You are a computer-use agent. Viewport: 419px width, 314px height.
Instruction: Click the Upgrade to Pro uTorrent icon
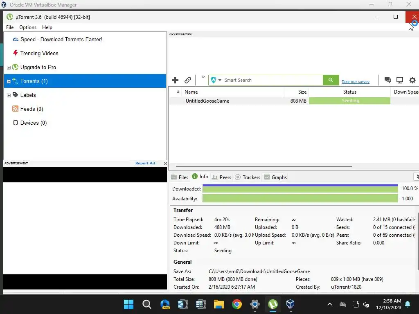16,67
